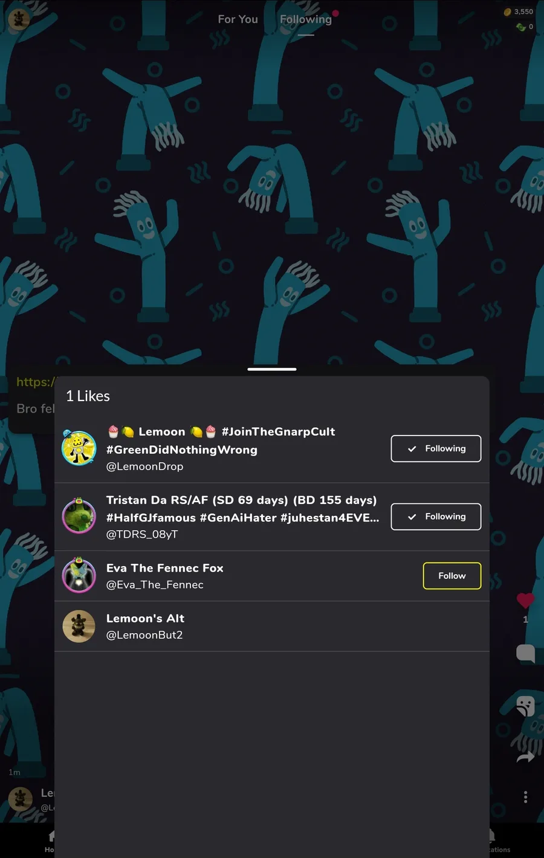The image size is (544, 858).
Task: Follow Eva The Fennec Fox
Action: tap(452, 576)
